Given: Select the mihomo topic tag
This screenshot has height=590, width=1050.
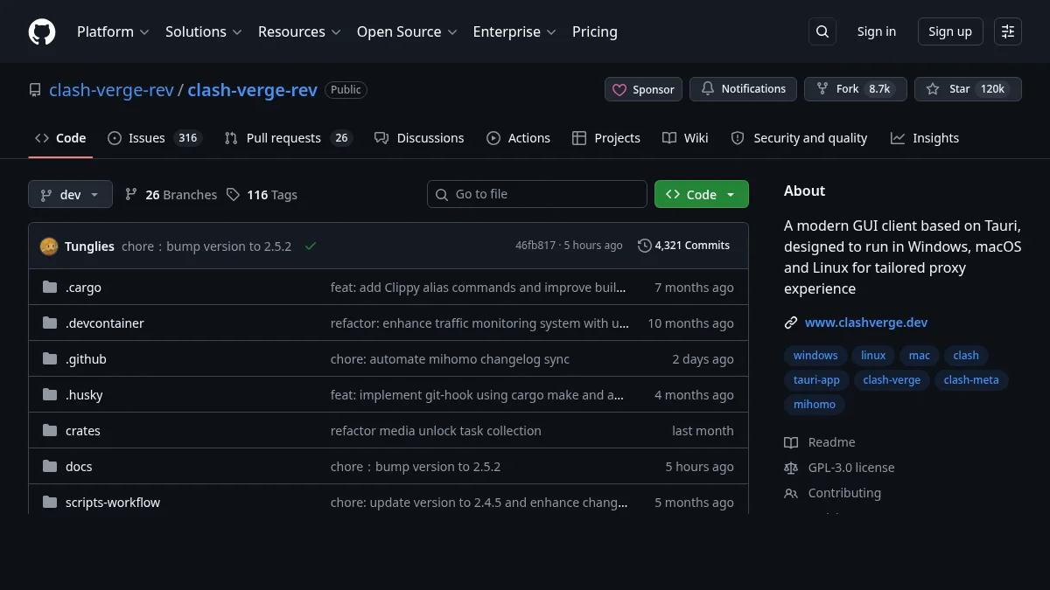Looking at the screenshot, I should (x=815, y=405).
